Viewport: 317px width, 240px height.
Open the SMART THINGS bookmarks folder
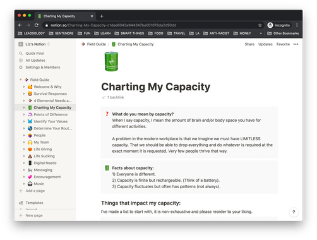click(x=129, y=33)
